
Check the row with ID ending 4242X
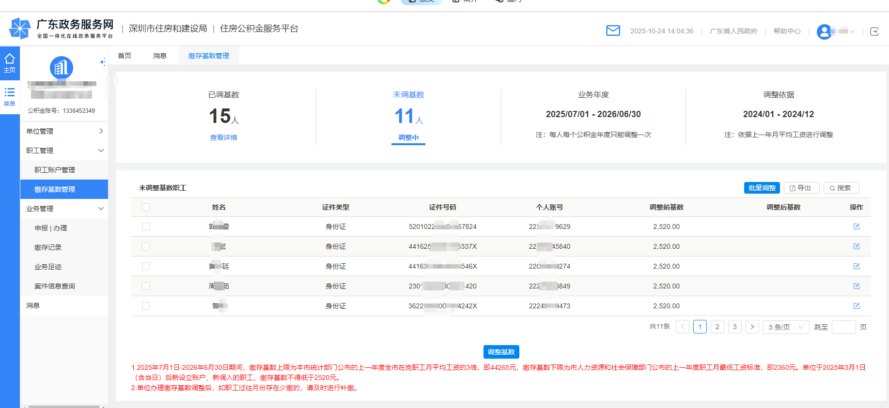coord(146,306)
